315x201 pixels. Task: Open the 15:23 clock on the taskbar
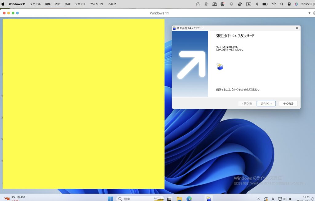303,199
